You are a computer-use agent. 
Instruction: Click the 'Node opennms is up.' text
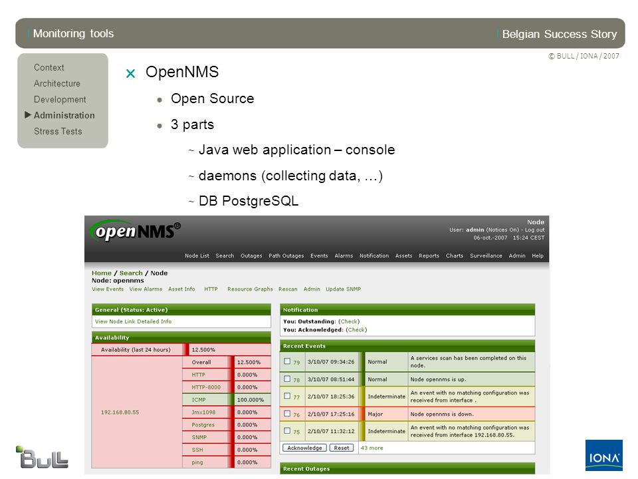tap(438, 380)
